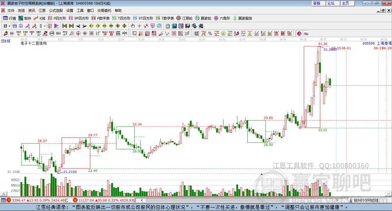Open the 六角形 hexagon tool
The image size is (392, 211).
click(222, 18)
